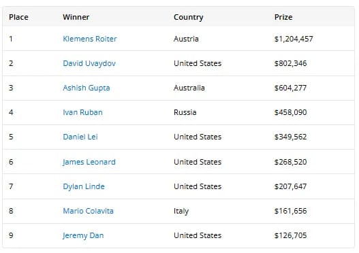Click the Place column header
The image size is (359, 253).
click(18, 17)
